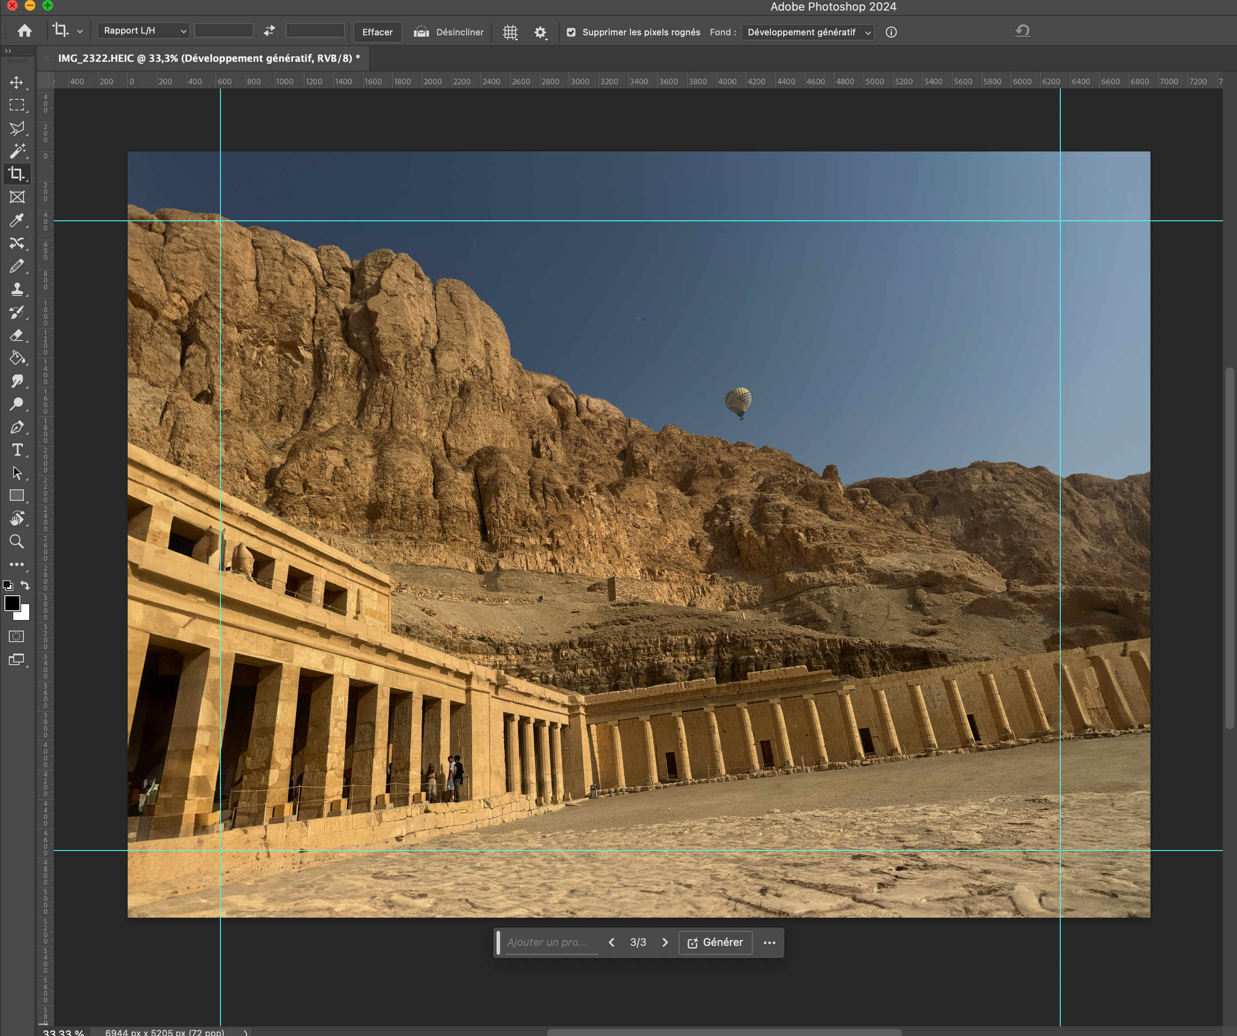Change the screen mode
The image size is (1237, 1036).
point(17,660)
